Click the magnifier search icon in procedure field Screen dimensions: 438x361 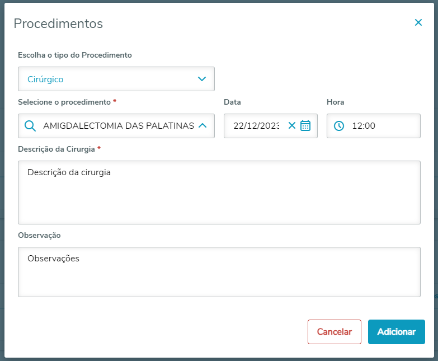[x=30, y=126]
